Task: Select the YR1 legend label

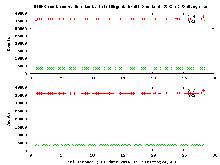Action: coord(192,21)
